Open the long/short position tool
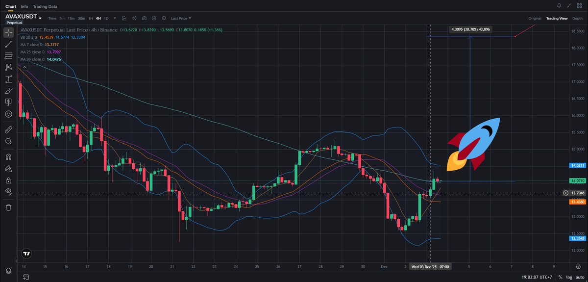 pos(8,102)
